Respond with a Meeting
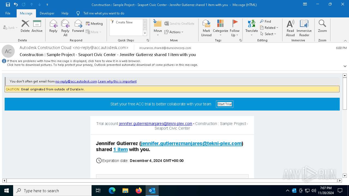Viewport: 349px width, 196px height. pos(94,24)
